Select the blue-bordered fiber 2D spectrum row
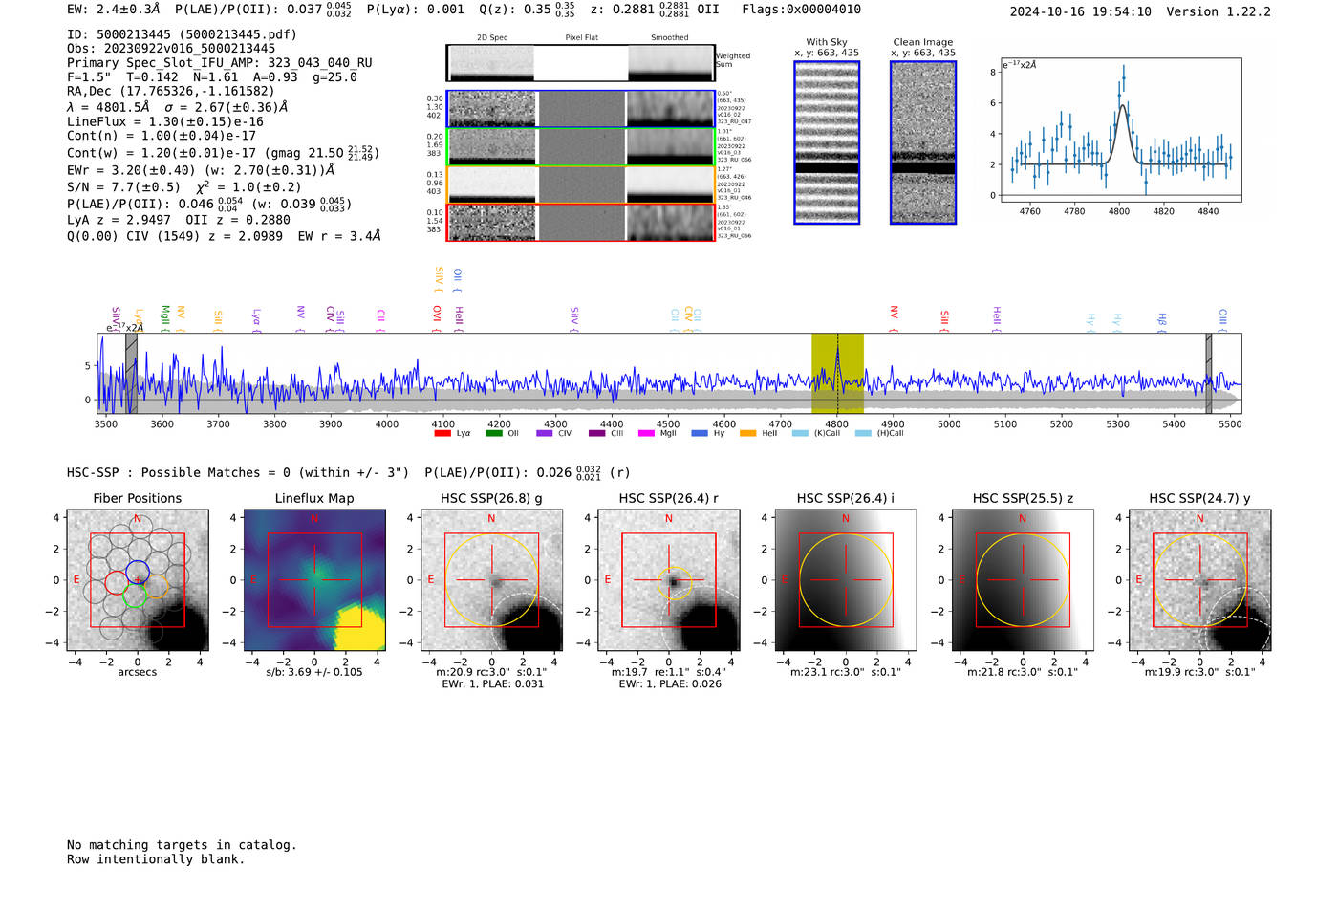Viewport: 1338px width, 911px height. (580, 109)
